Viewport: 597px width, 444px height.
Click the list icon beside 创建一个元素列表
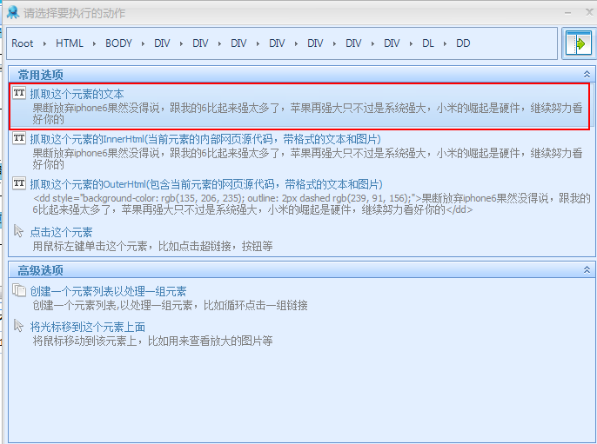[x=19, y=290]
